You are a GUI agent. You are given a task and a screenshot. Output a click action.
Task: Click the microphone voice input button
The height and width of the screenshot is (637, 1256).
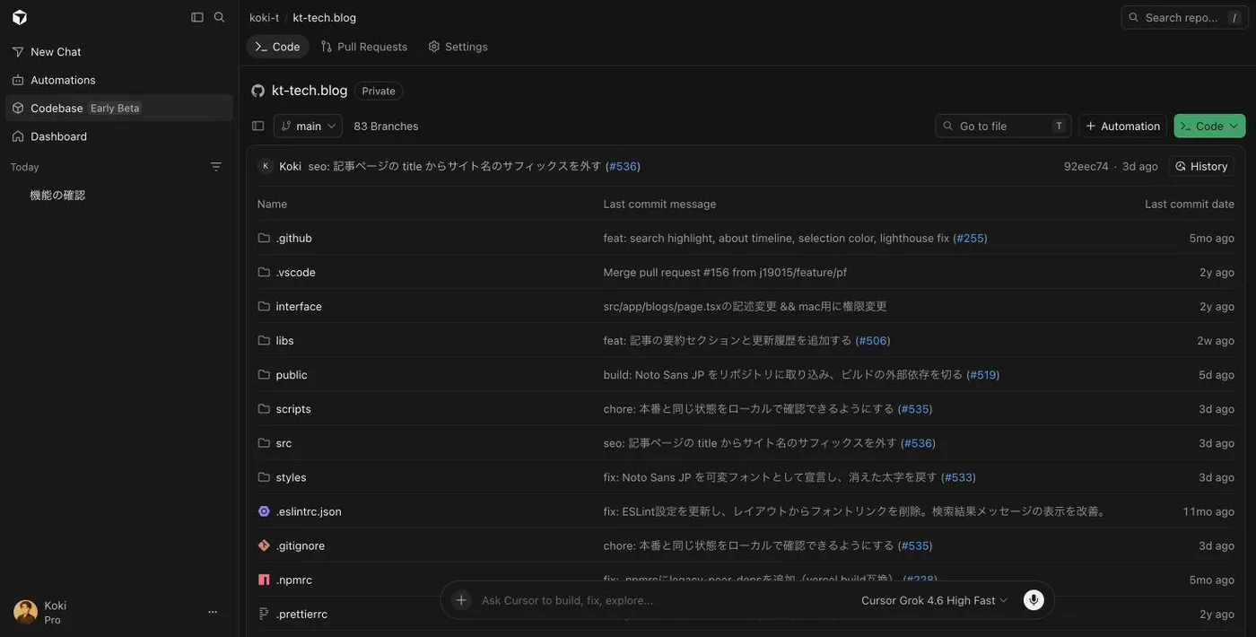tap(1034, 600)
